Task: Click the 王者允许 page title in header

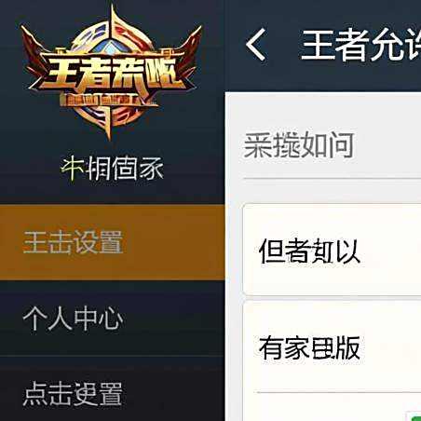Action: click(x=360, y=45)
